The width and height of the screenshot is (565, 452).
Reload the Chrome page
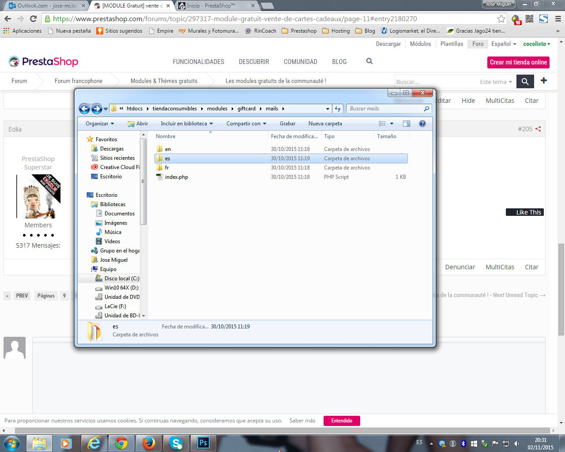[33, 19]
